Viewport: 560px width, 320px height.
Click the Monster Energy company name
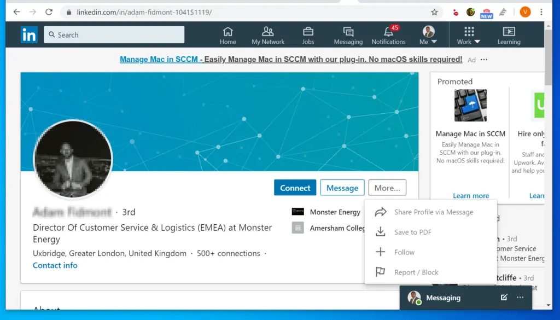click(x=335, y=212)
